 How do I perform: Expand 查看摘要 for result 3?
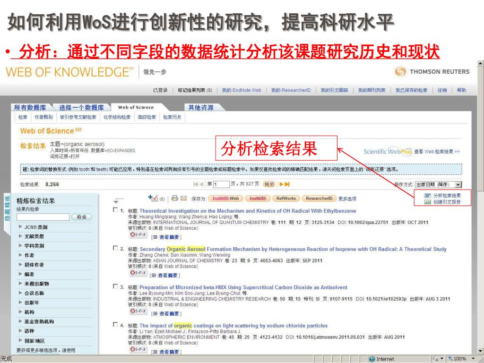pyautogui.click(x=167, y=314)
